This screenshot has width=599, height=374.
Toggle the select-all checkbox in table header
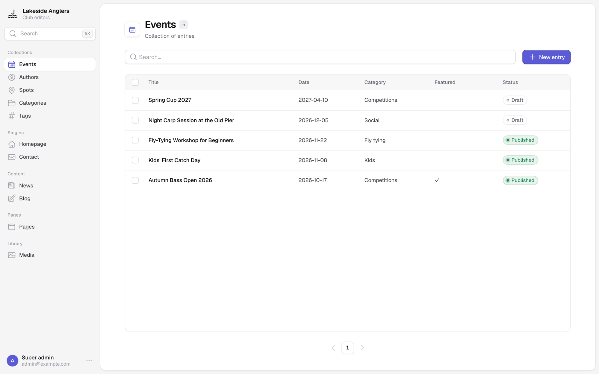pos(135,82)
